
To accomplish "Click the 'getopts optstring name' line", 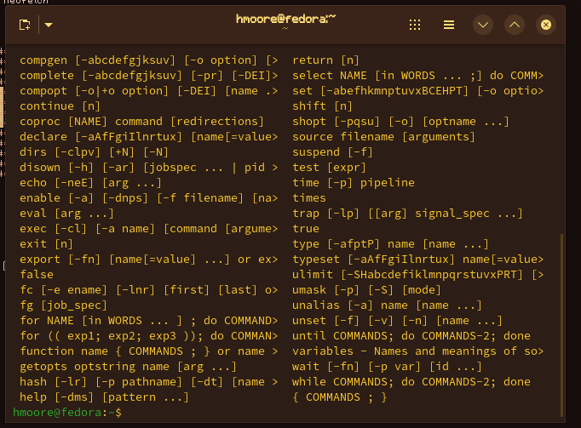I will coord(128,367).
